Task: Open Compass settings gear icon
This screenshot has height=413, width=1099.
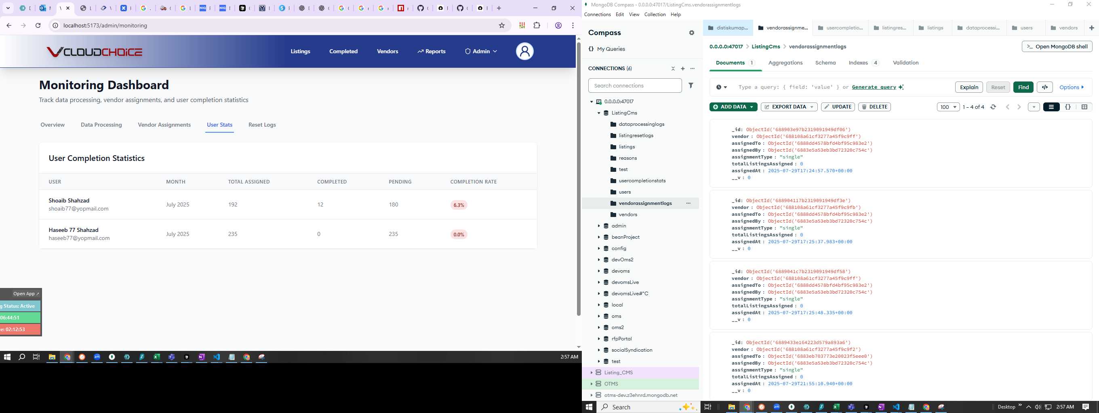Action: click(x=692, y=33)
